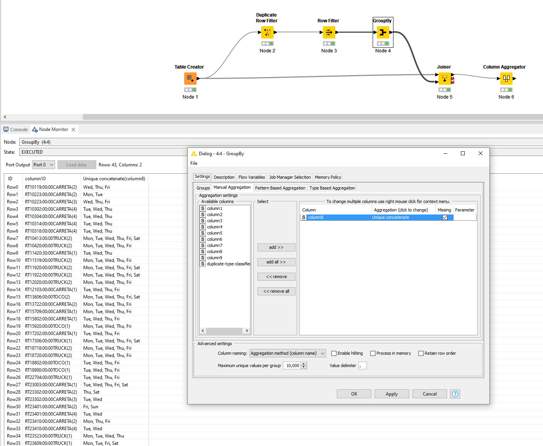
Task: Cancel the GroupBy dialog
Action: 430,394
